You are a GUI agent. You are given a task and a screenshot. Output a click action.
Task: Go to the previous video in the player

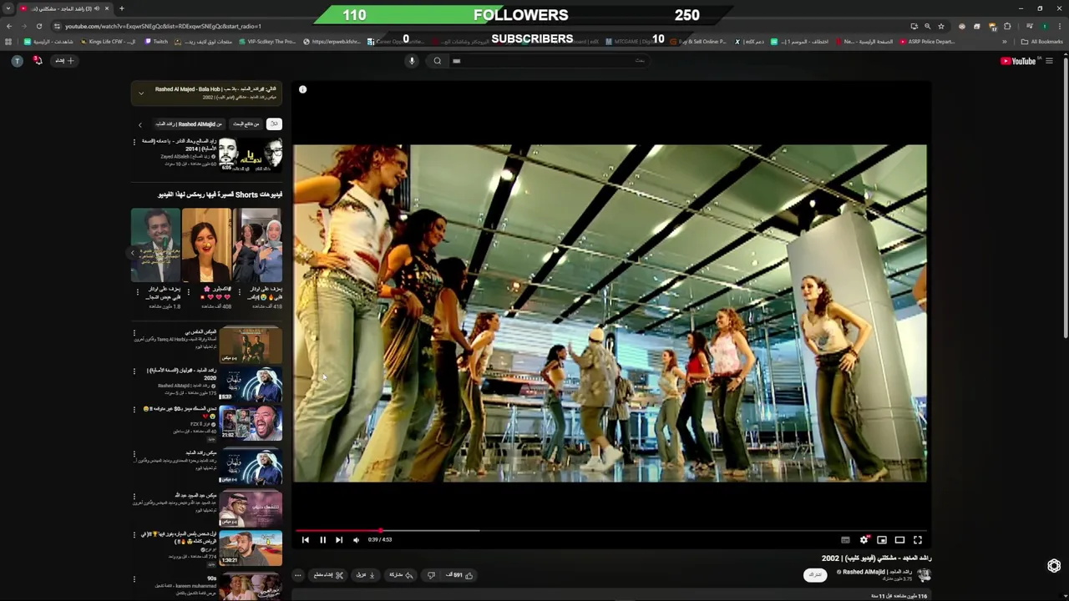[306, 540]
